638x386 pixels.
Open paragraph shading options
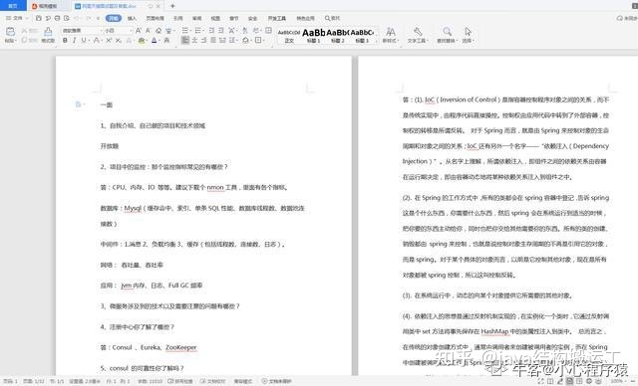(x=246, y=40)
